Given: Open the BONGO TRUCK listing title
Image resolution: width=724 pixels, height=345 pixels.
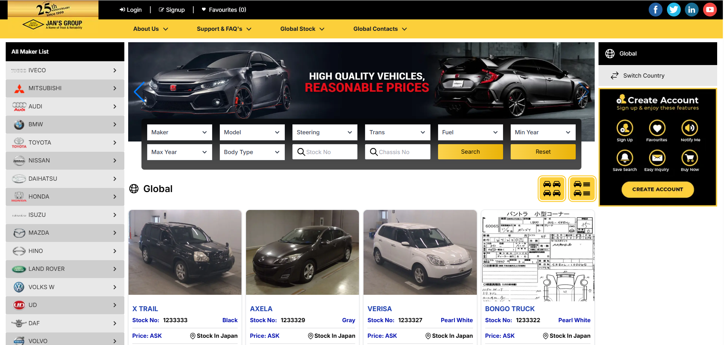Looking at the screenshot, I should pyautogui.click(x=510, y=309).
